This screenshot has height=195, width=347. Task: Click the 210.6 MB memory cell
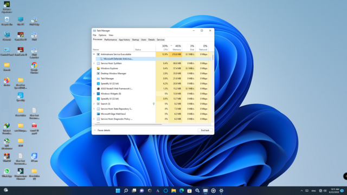[176, 54]
